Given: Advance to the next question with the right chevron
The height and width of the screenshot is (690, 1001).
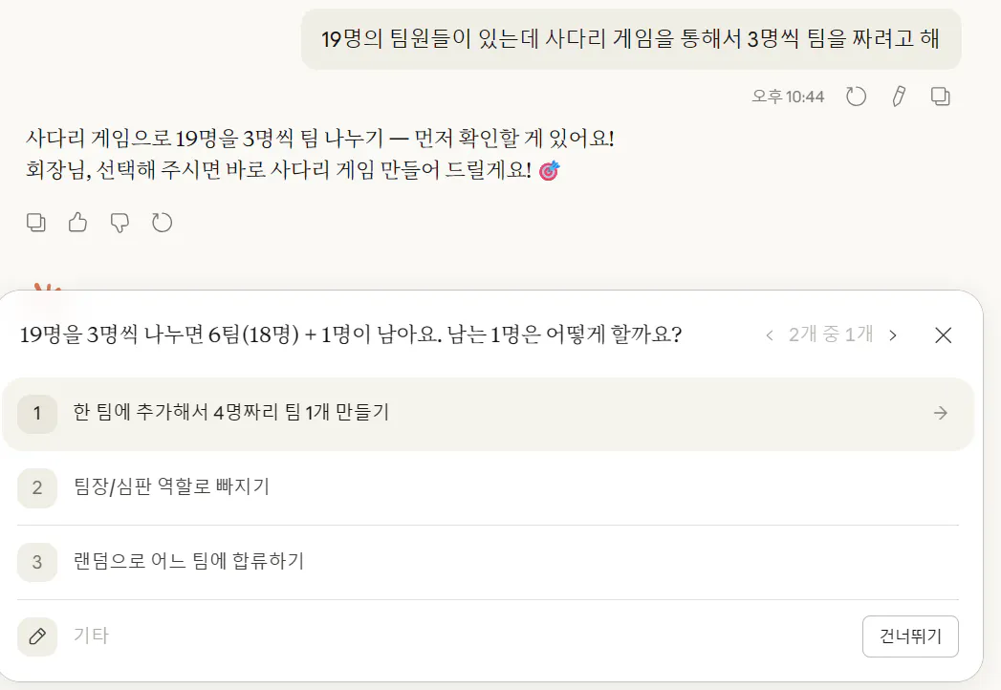Looking at the screenshot, I should (x=892, y=335).
